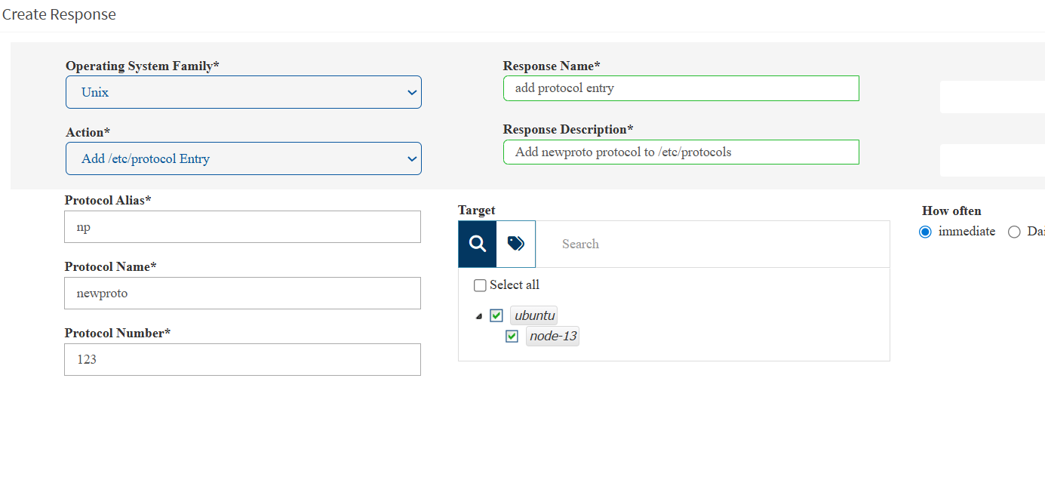Click the Protocol Number input field
The width and height of the screenshot is (1045, 492).
242,359
